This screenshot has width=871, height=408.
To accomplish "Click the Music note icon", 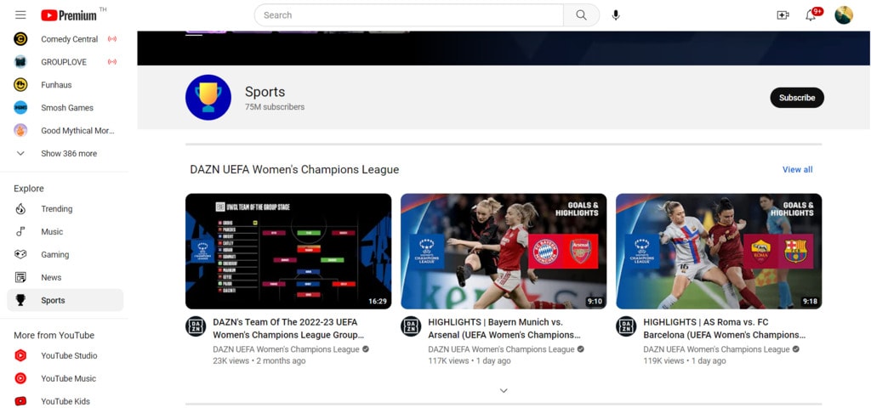I will 20,231.
